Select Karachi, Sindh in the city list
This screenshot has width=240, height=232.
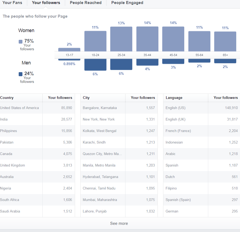(x=119, y=142)
